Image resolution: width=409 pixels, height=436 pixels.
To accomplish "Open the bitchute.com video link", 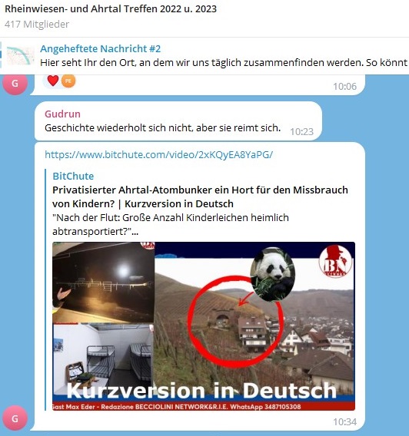I will coord(158,154).
